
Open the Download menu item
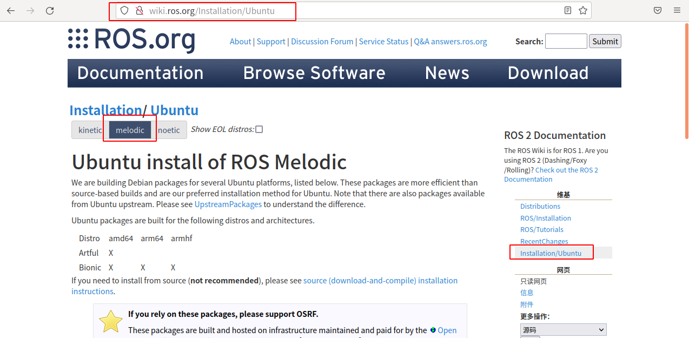tap(548, 73)
